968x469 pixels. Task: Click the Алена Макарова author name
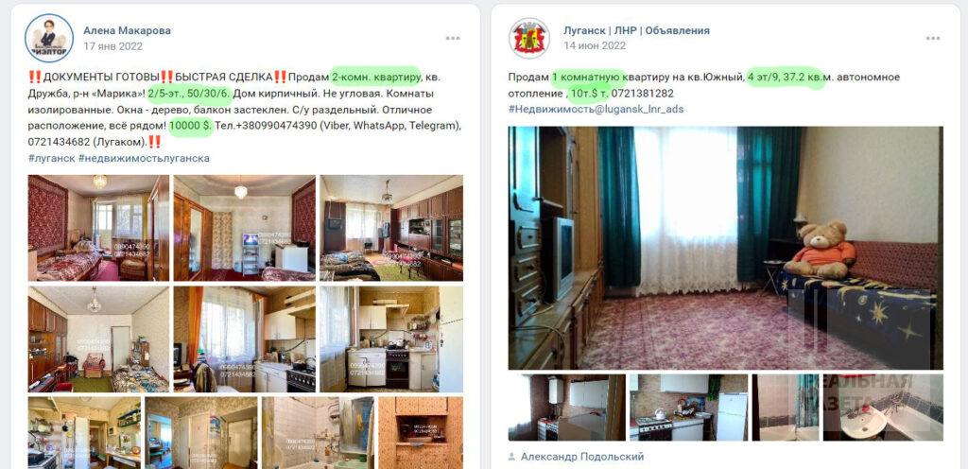(128, 30)
